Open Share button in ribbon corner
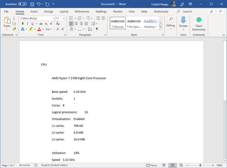The height and width of the screenshot is (168, 227). pos(211,12)
